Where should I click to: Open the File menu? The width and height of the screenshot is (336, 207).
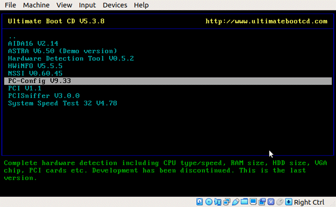tap(10, 5)
